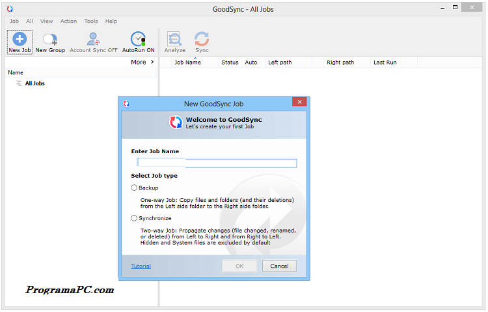Viewport: 488px width, 312px height.
Task: Click the Enter Job Name field
Action: 217,163
